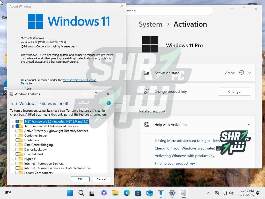Click the System breadcrumb in Settings
Image resolution: width=265 pixels, height=199 pixels.
tap(150, 24)
